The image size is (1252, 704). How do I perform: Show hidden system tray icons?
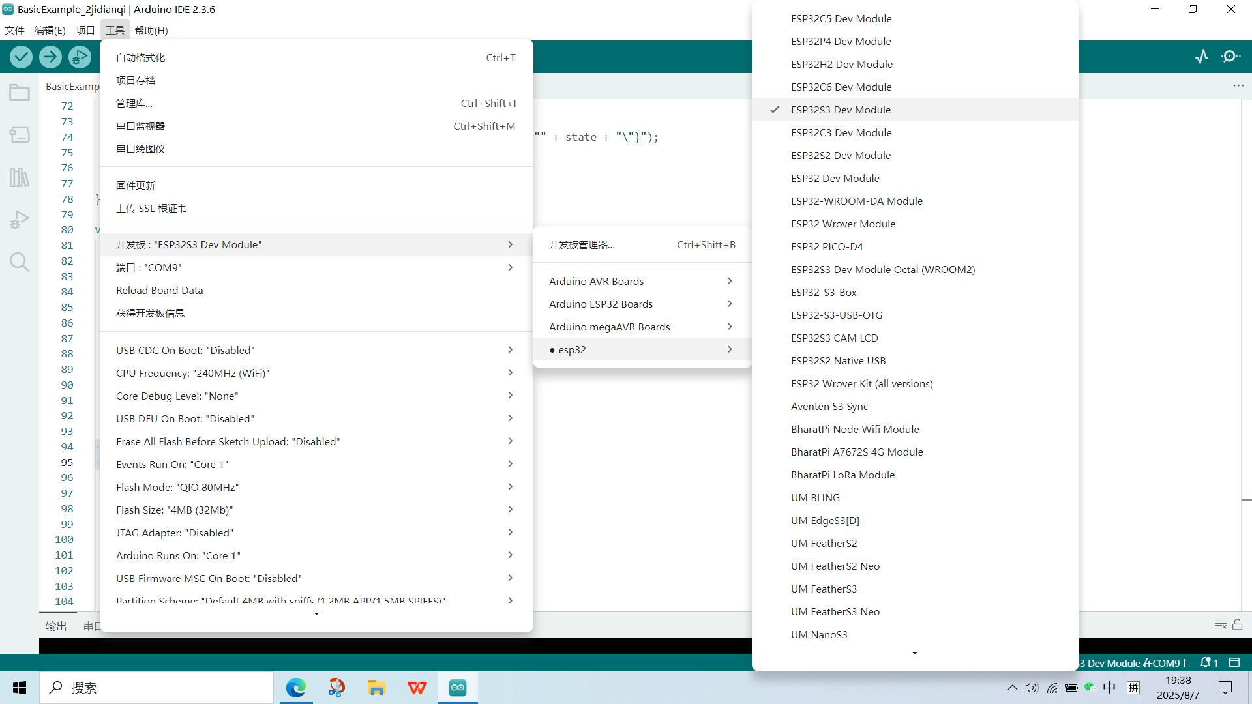1013,688
